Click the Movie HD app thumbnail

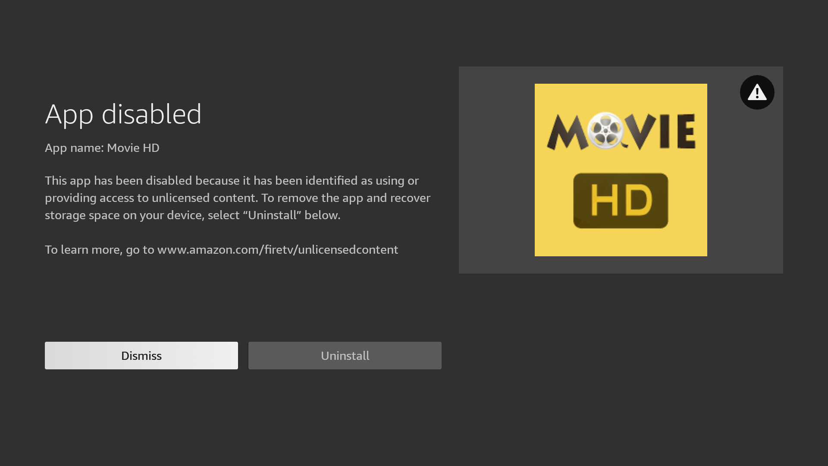[621, 170]
